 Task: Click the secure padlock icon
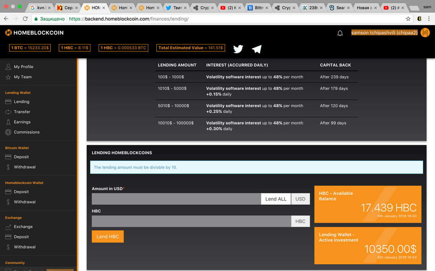pos(36,19)
